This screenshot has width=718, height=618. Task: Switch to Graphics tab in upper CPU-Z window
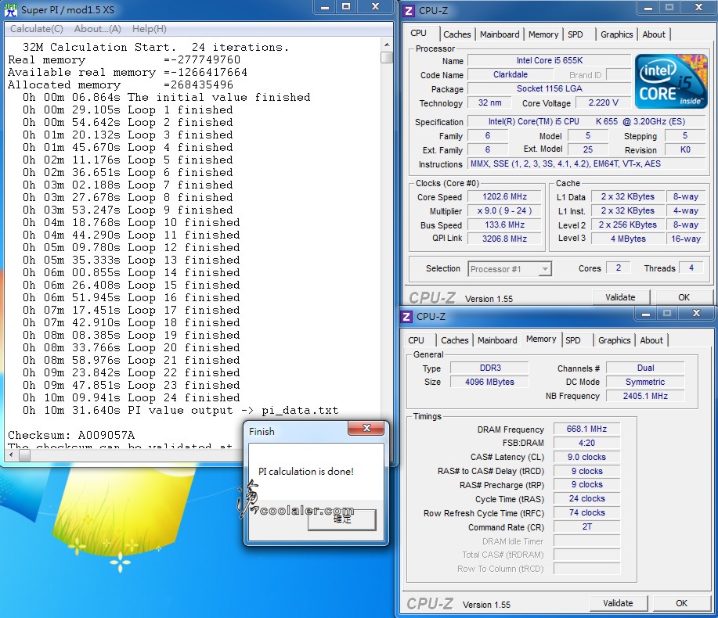coord(616,34)
